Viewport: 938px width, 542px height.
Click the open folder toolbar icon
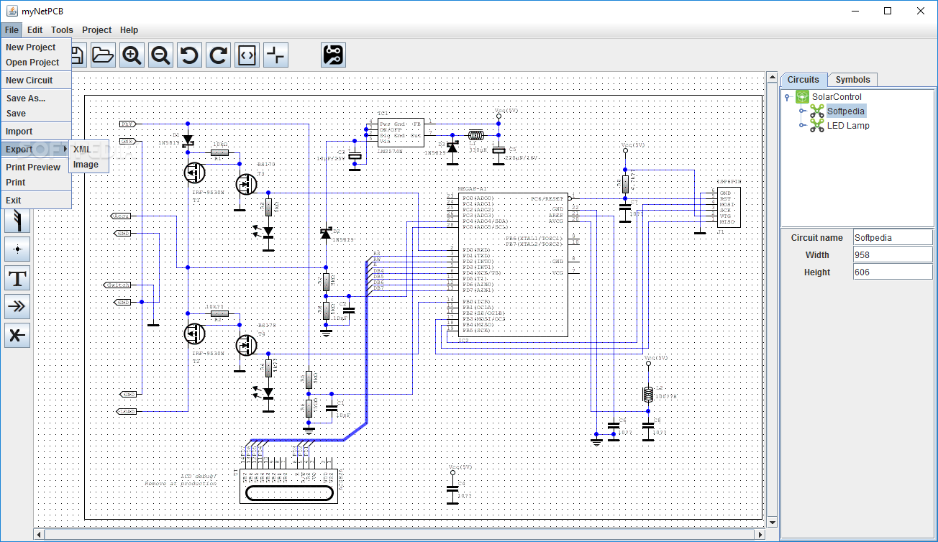103,55
